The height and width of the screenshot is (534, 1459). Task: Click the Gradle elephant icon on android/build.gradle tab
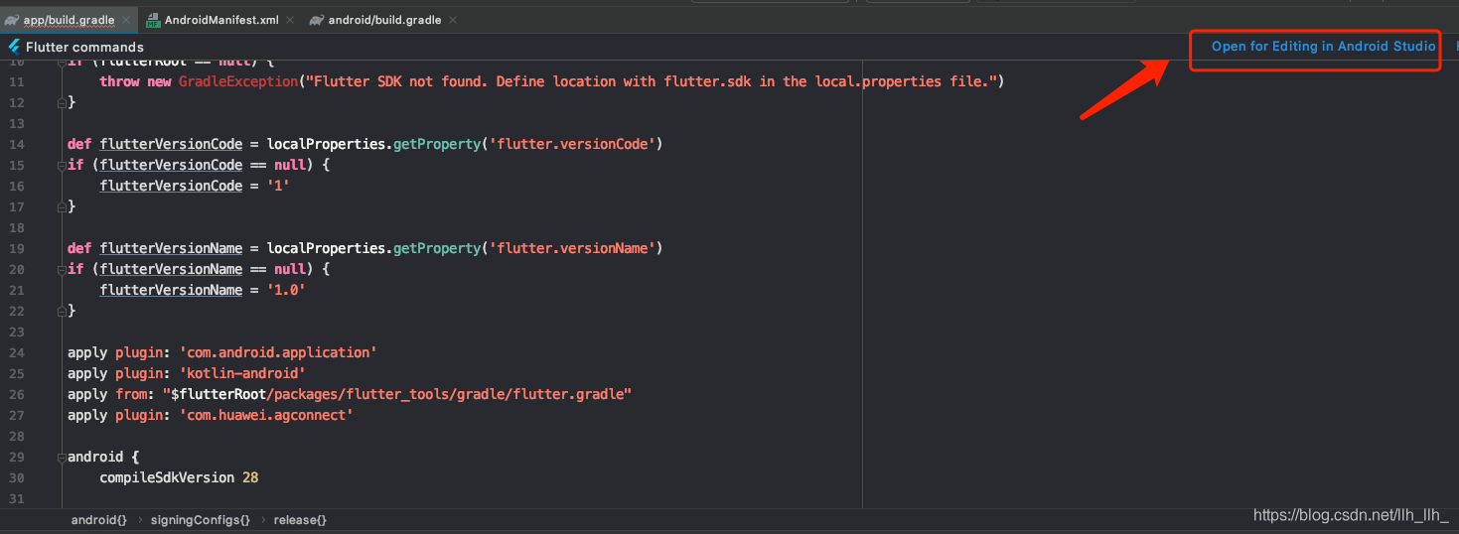(317, 20)
